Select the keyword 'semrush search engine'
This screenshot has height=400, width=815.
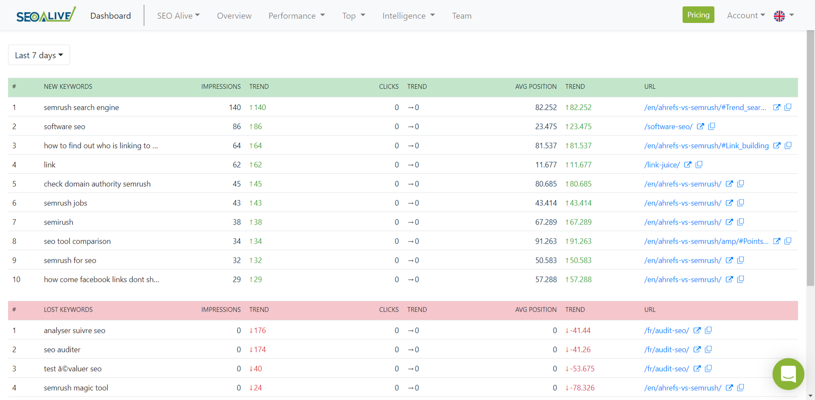point(81,107)
